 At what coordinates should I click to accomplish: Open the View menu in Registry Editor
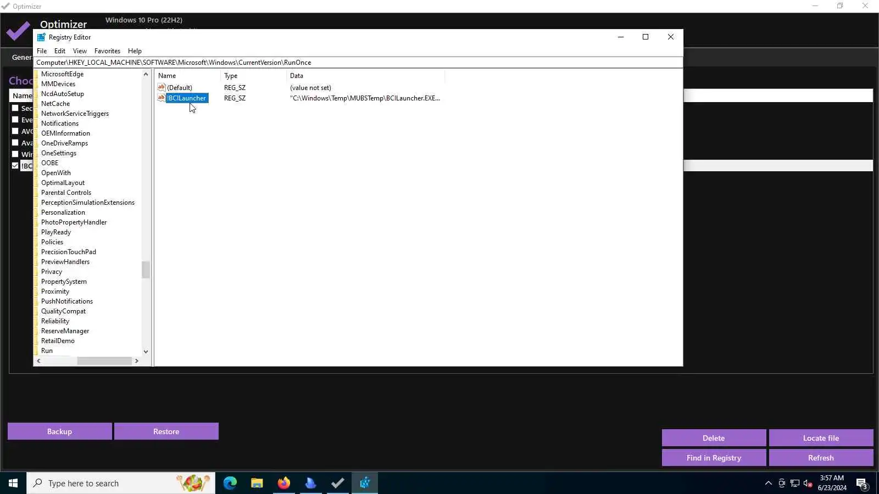point(80,51)
